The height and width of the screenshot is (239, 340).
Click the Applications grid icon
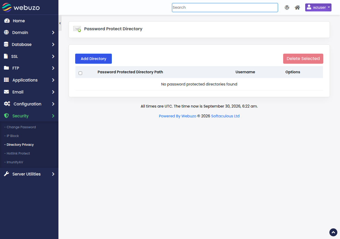tap(6, 80)
